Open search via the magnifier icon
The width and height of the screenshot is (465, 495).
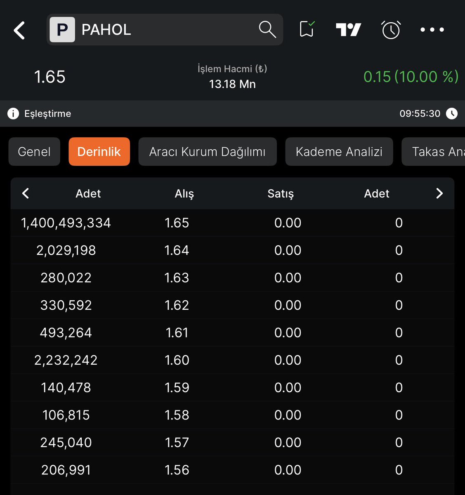[267, 30]
